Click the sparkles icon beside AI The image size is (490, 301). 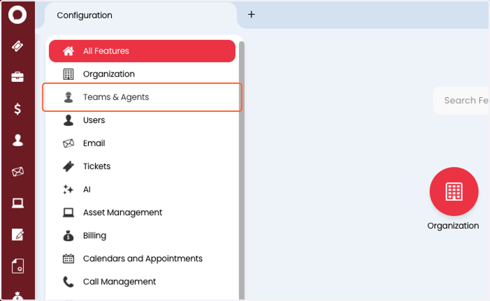(68, 190)
